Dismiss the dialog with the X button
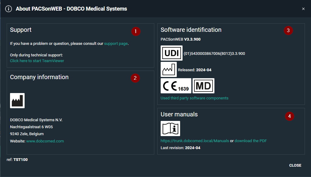Viewport: 311px width, 177px height. pyautogui.click(x=303, y=9)
